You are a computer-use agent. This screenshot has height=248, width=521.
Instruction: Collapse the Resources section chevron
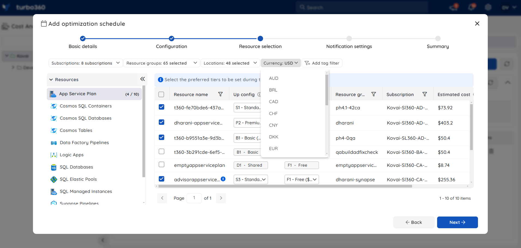click(51, 80)
